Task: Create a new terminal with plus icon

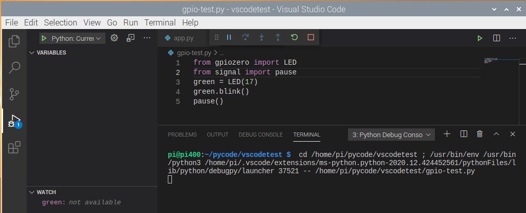Action: 447,134
